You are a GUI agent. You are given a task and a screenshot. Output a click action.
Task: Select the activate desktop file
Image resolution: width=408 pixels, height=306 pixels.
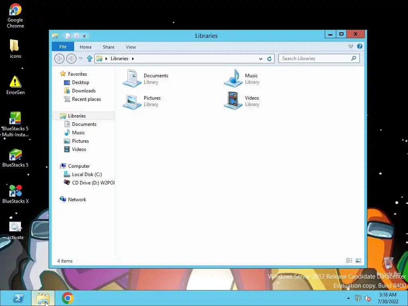click(x=16, y=230)
